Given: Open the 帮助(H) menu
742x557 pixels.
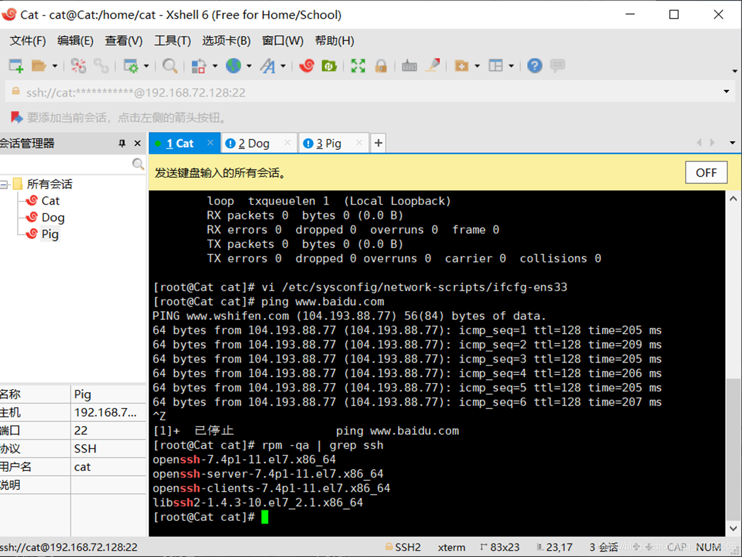Looking at the screenshot, I should [x=334, y=41].
